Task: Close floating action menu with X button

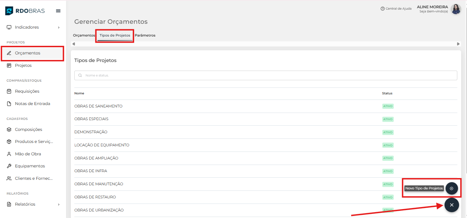Action: click(451, 205)
